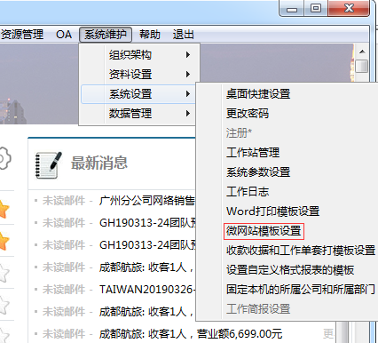
Task: Close the window with red X
Action: tap(349, 9)
